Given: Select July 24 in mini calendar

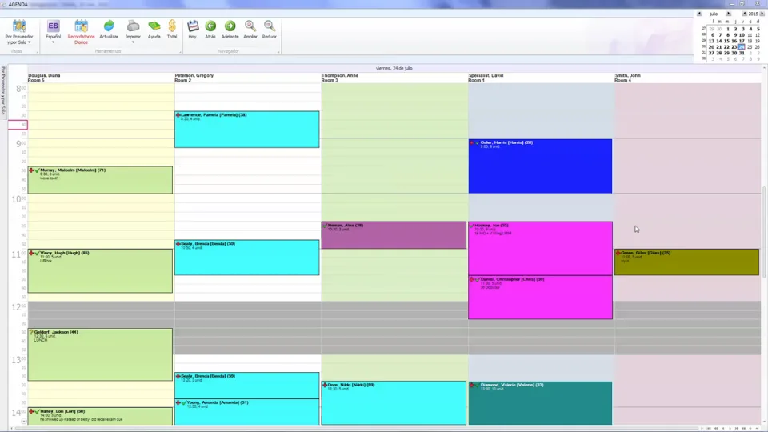Looking at the screenshot, I should [742, 47].
